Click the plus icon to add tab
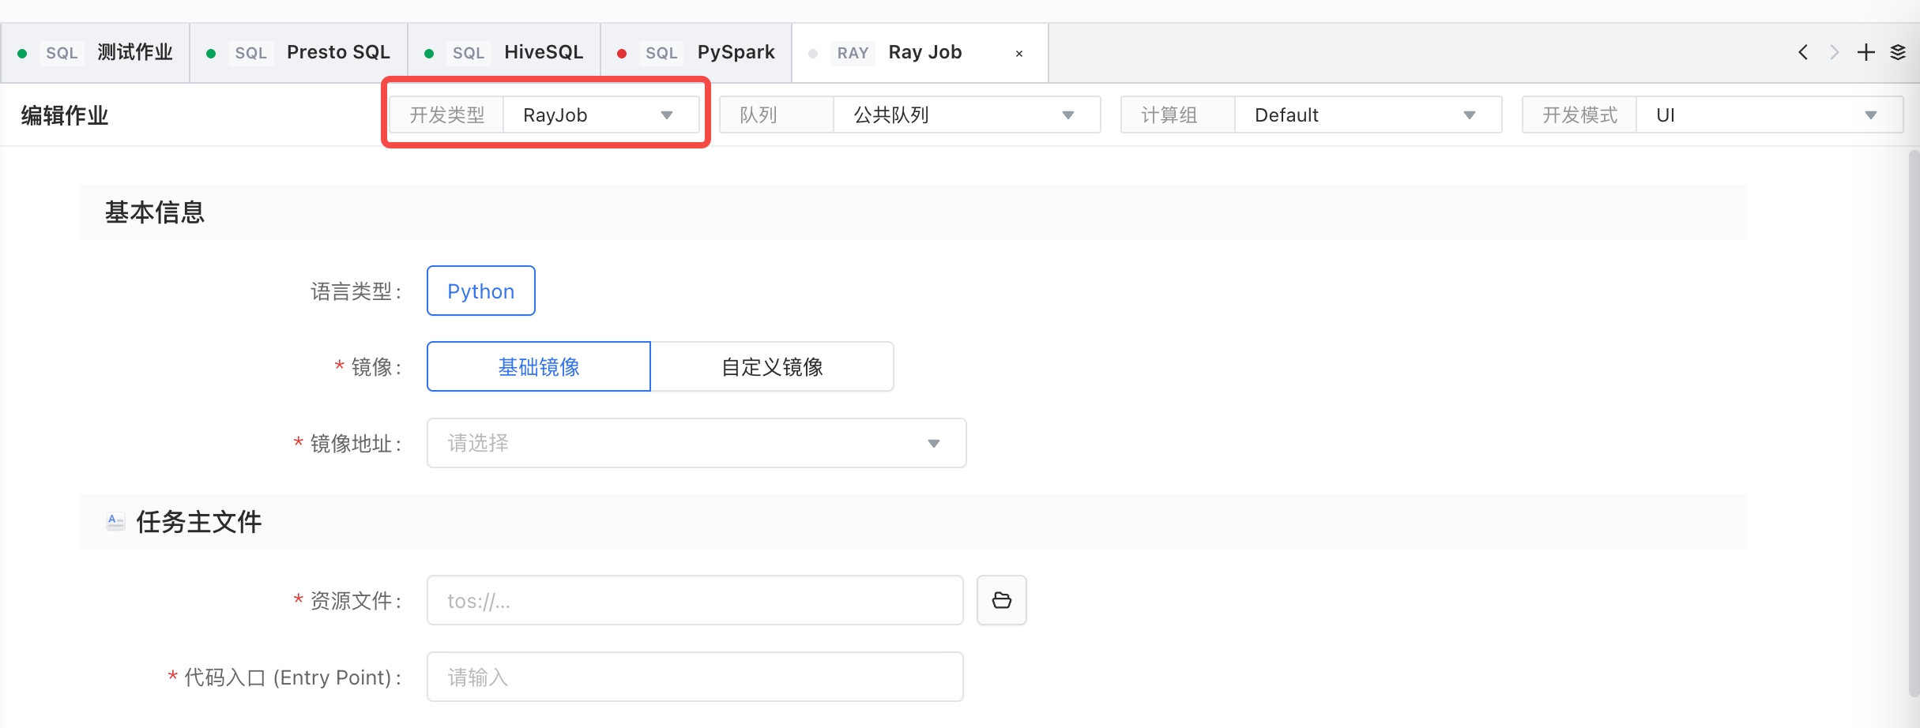This screenshot has height=728, width=1920. click(1865, 53)
